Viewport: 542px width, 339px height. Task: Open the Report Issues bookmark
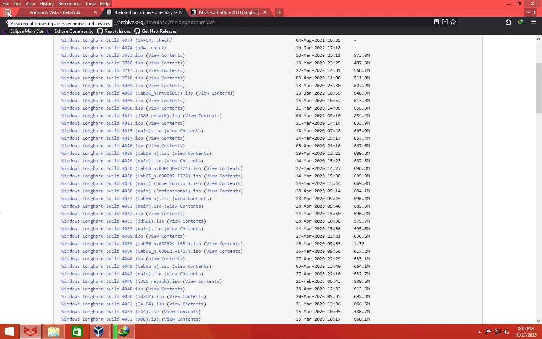point(114,31)
